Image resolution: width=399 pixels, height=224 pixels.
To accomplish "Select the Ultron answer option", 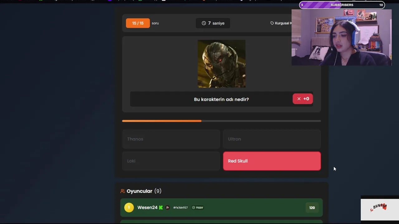I will pyautogui.click(x=272, y=139).
